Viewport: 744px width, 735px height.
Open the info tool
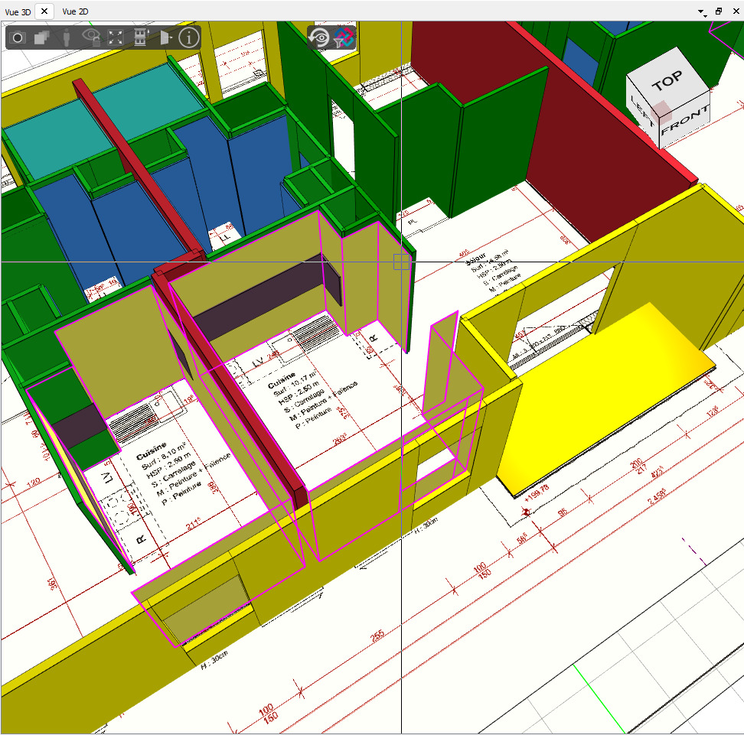click(188, 37)
